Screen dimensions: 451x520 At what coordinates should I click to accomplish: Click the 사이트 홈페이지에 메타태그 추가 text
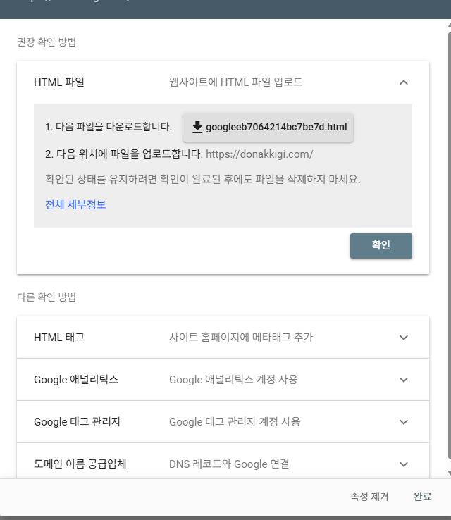(241, 338)
